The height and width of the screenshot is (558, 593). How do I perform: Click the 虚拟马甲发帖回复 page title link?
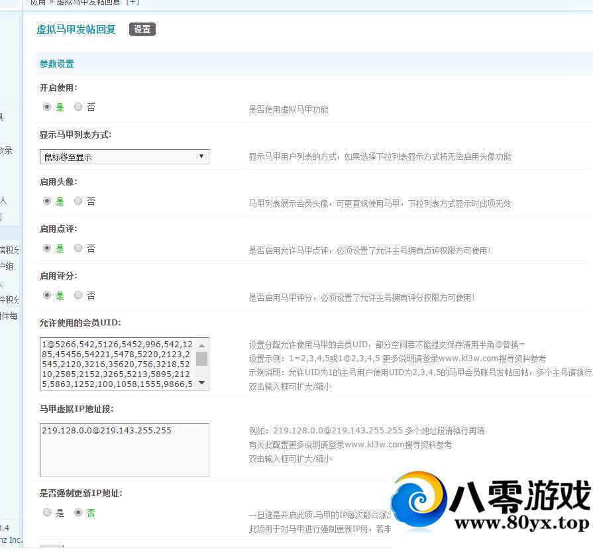pyautogui.click(x=76, y=29)
